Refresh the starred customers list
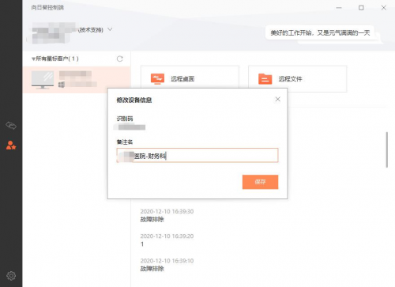 click(120, 59)
